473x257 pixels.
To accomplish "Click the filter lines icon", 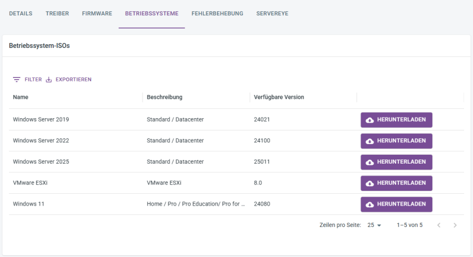I will 17,80.
